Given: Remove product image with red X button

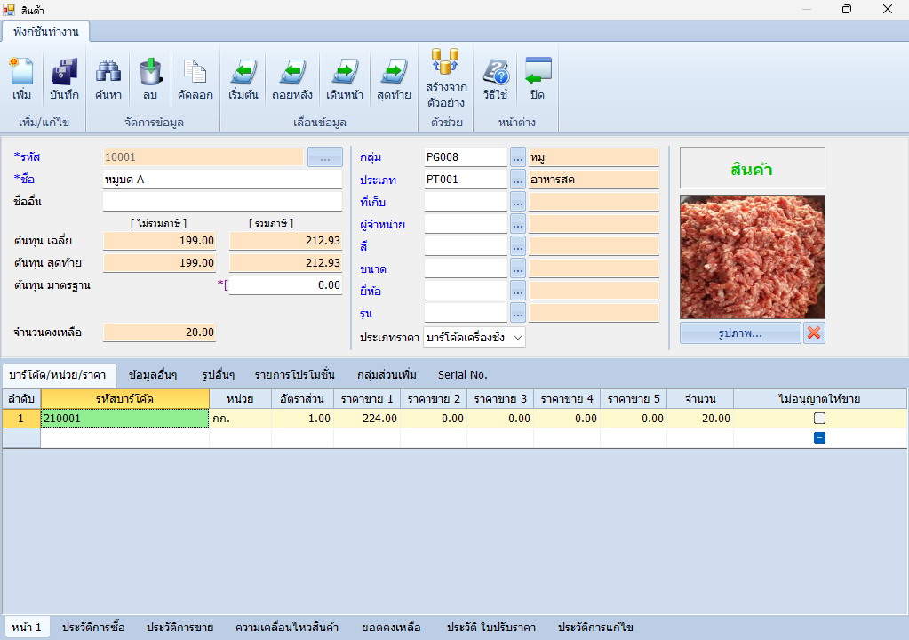Looking at the screenshot, I should point(814,333).
